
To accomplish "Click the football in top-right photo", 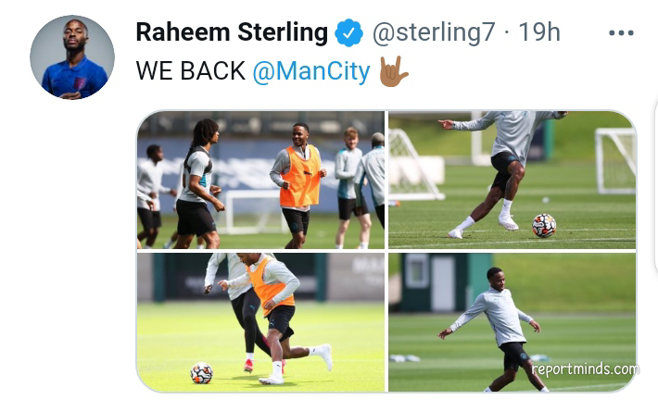I will (544, 226).
